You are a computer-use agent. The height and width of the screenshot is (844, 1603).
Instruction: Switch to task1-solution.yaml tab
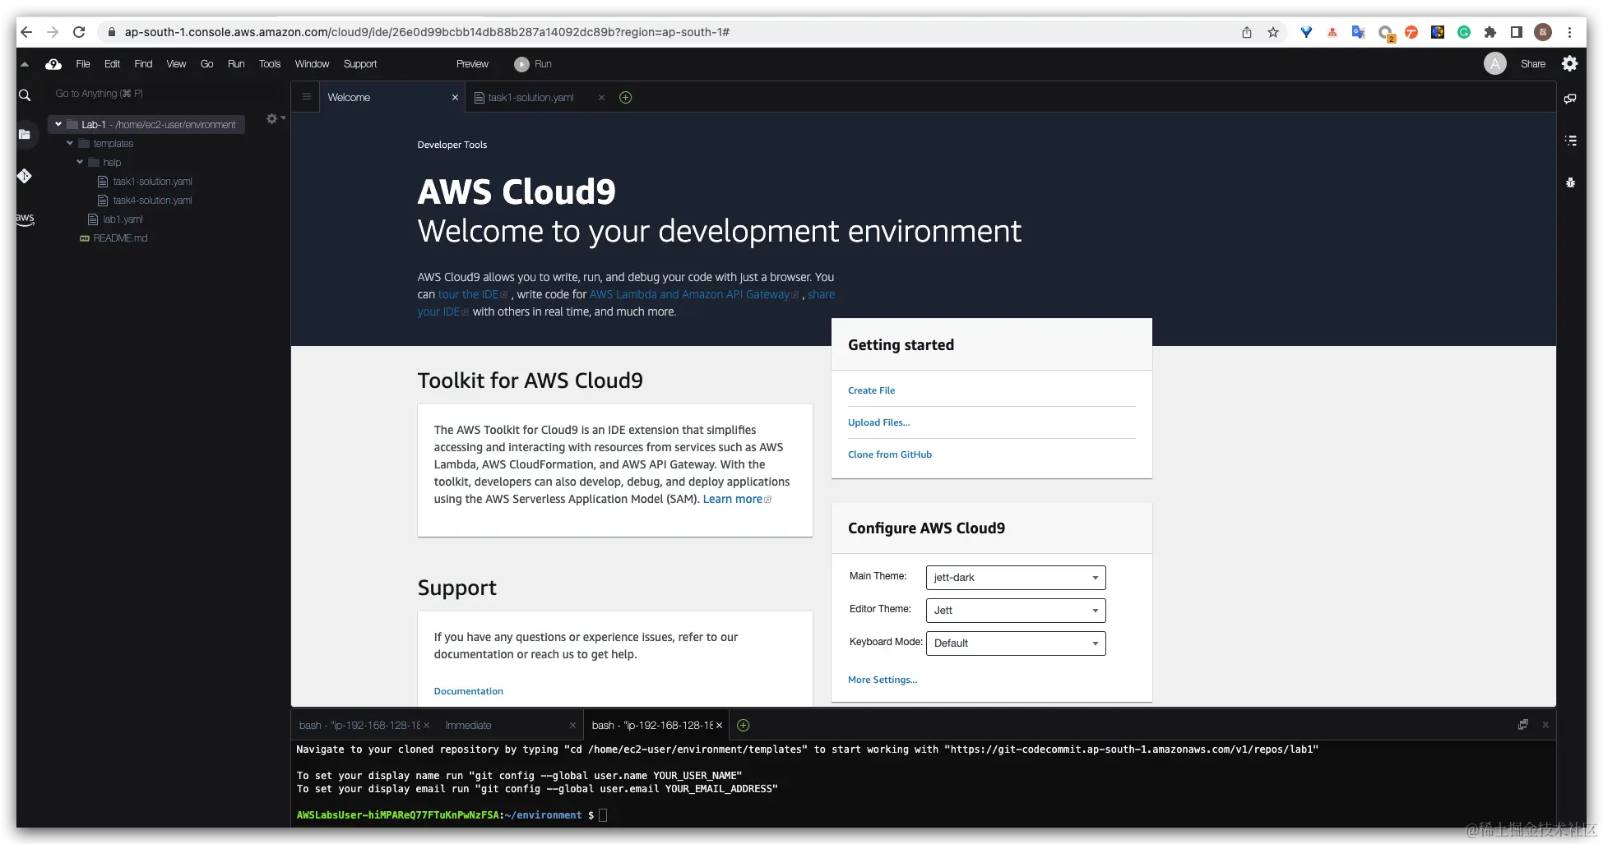point(530,98)
